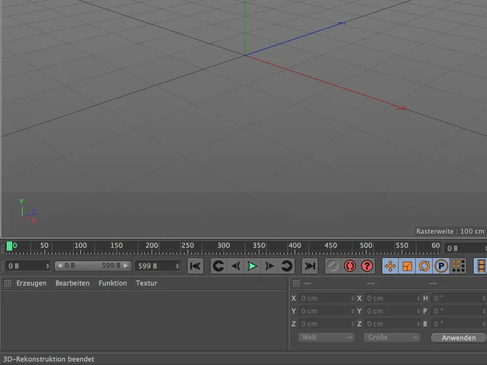Toggle parameter keyframing with the P icon
487x365 pixels.
(x=441, y=265)
